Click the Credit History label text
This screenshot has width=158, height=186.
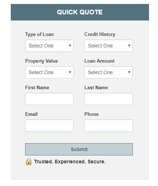click(x=100, y=35)
